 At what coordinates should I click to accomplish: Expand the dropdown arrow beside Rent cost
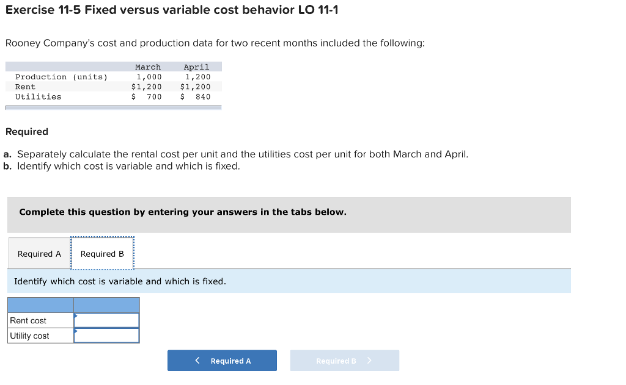(76, 316)
